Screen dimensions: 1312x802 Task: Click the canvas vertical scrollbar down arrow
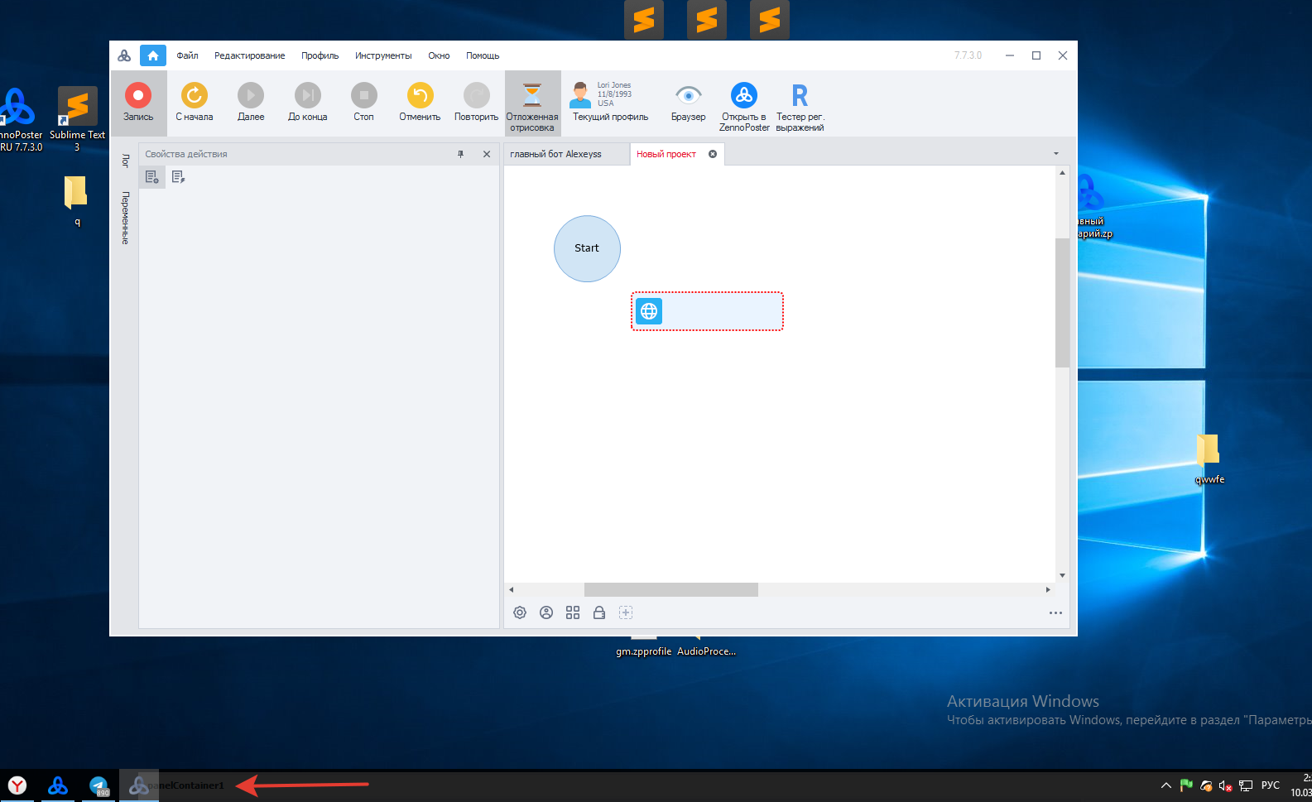pyautogui.click(x=1062, y=575)
